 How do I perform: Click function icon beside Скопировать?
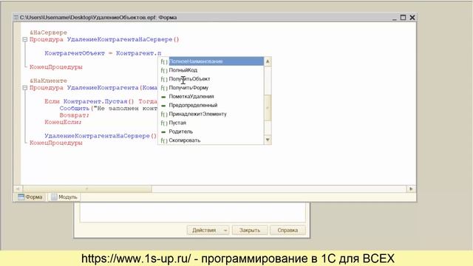coord(164,140)
